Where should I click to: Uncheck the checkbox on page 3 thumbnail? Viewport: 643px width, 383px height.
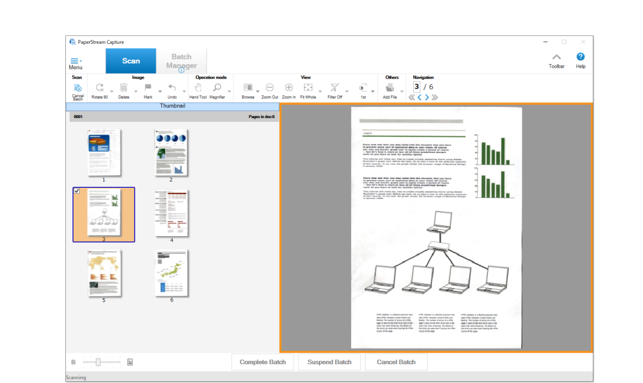click(77, 191)
